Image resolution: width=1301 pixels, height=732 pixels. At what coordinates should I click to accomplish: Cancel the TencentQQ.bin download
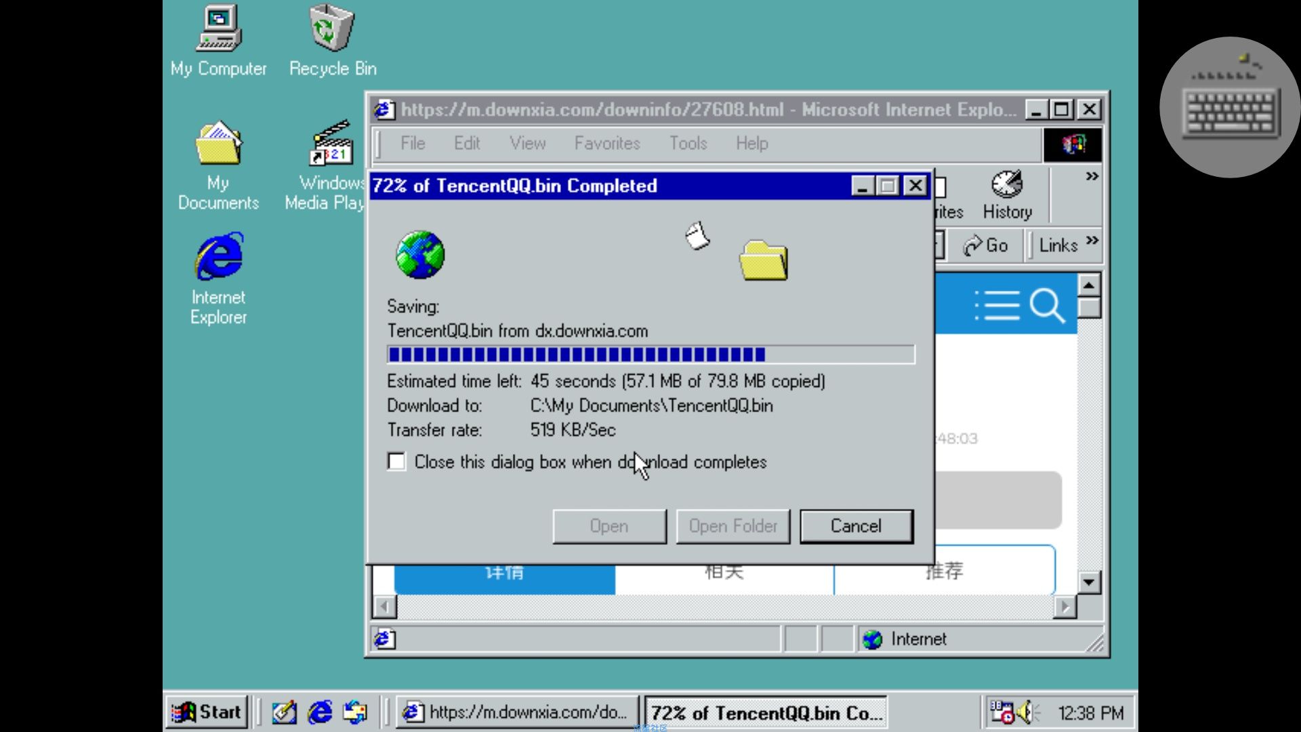856,526
